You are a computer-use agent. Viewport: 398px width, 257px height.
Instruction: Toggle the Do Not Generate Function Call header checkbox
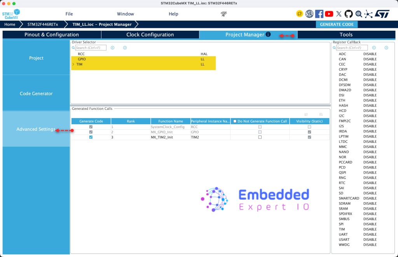click(235, 121)
